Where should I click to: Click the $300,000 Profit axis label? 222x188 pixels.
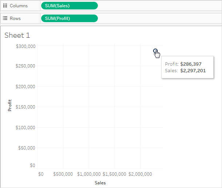tap(25, 46)
